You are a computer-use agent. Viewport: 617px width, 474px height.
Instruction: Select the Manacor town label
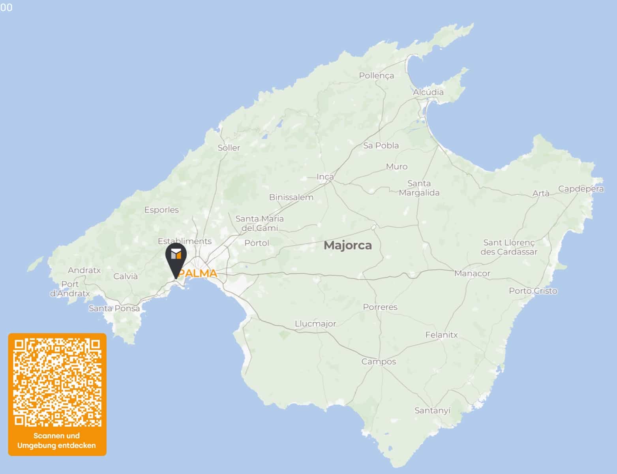click(x=472, y=273)
